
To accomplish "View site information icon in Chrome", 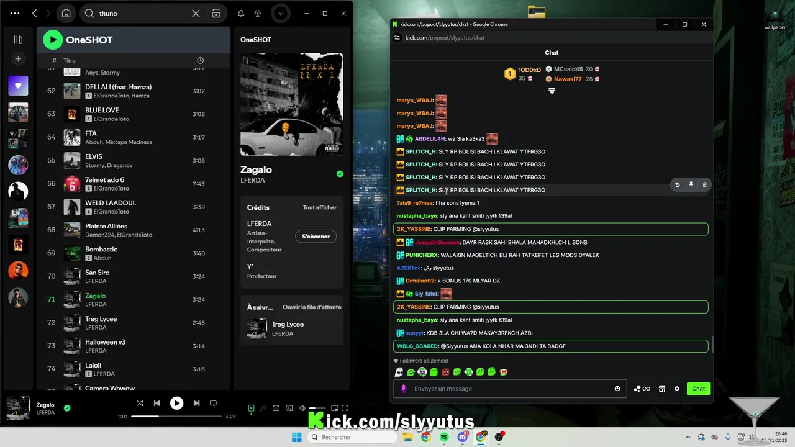I will click(x=397, y=38).
